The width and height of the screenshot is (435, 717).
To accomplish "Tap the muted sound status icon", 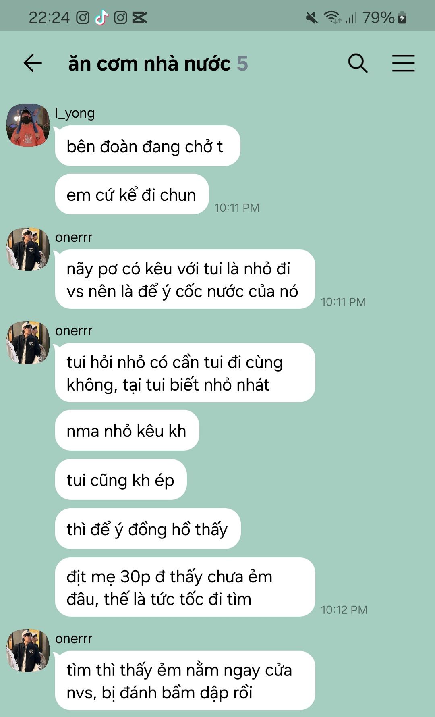I will click(311, 18).
